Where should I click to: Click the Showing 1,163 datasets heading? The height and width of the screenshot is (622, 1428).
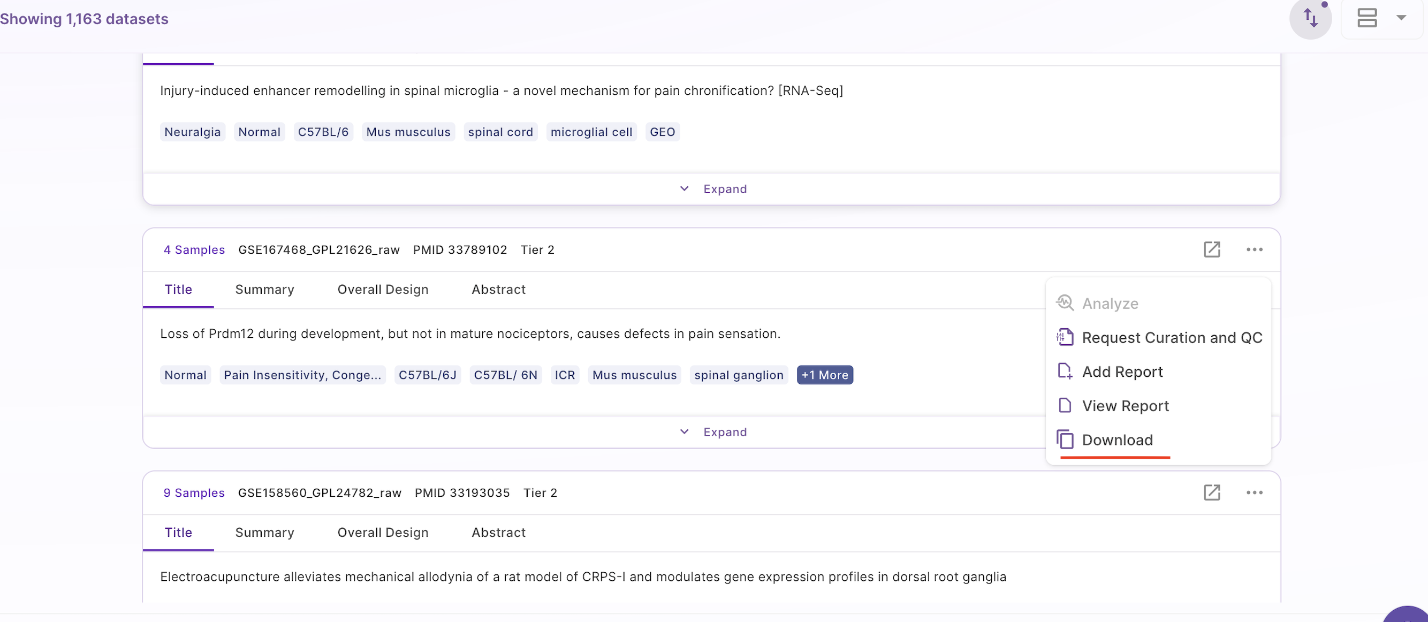coord(83,18)
